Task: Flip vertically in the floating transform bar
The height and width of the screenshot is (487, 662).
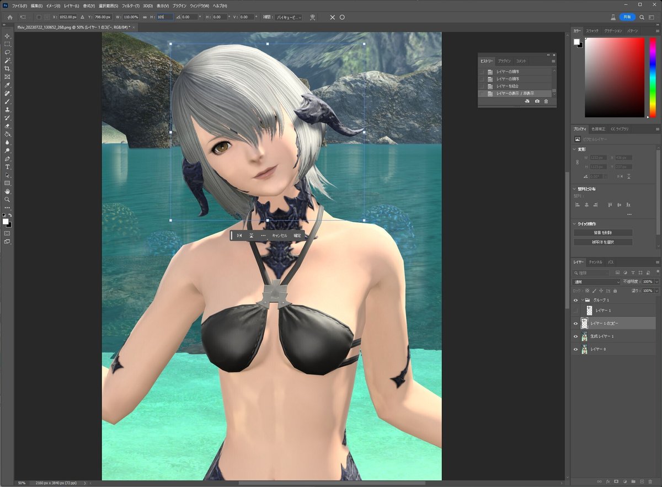Action: pos(251,235)
